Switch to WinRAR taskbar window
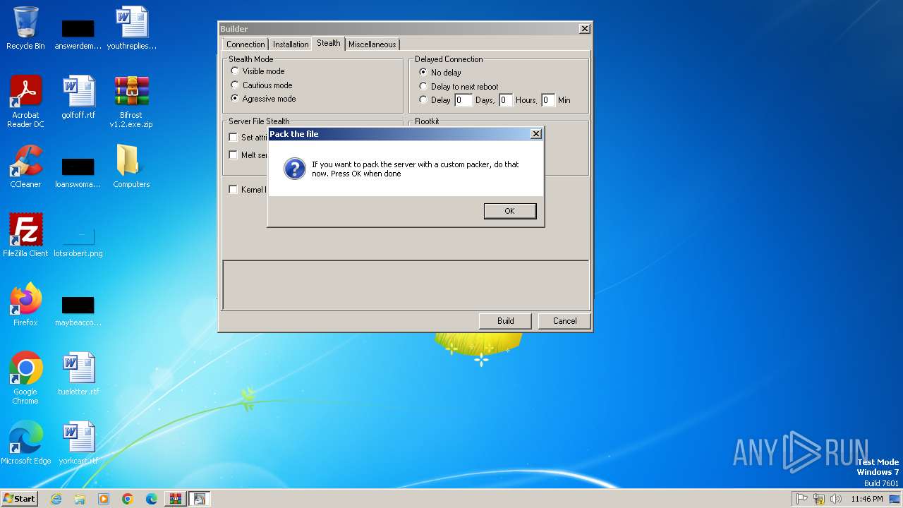 [176, 499]
